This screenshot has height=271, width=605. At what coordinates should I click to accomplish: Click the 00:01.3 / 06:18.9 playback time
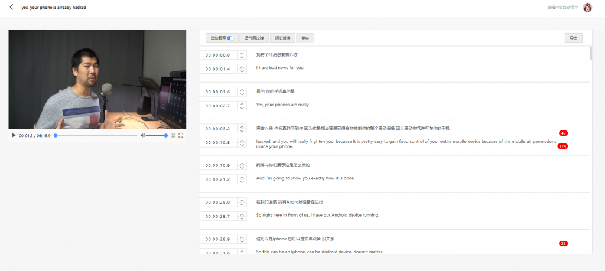coord(35,136)
